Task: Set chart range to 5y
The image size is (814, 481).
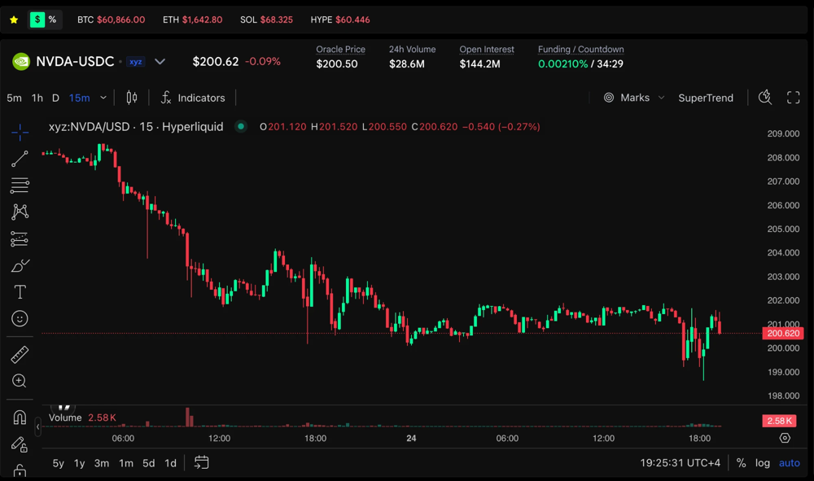Action: tap(58, 463)
